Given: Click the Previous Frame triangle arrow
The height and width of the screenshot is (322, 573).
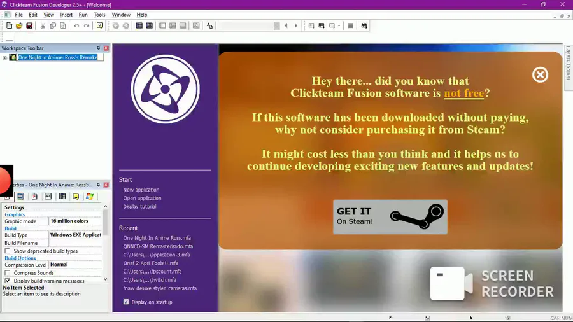Looking at the screenshot, I should click(x=286, y=25).
